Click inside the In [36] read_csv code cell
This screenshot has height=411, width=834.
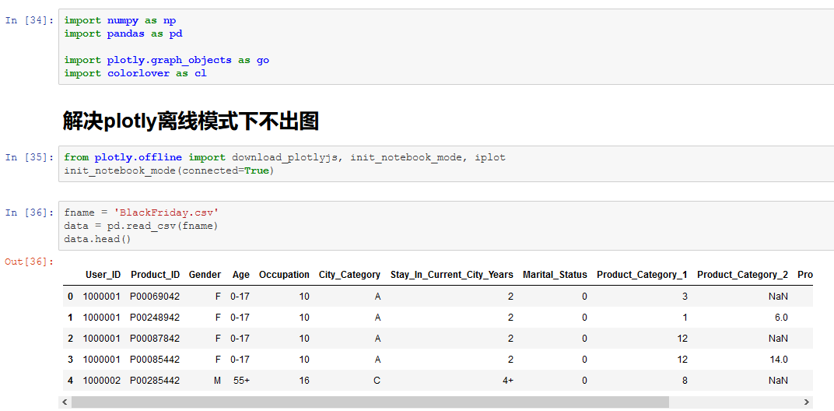tap(447, 226)
